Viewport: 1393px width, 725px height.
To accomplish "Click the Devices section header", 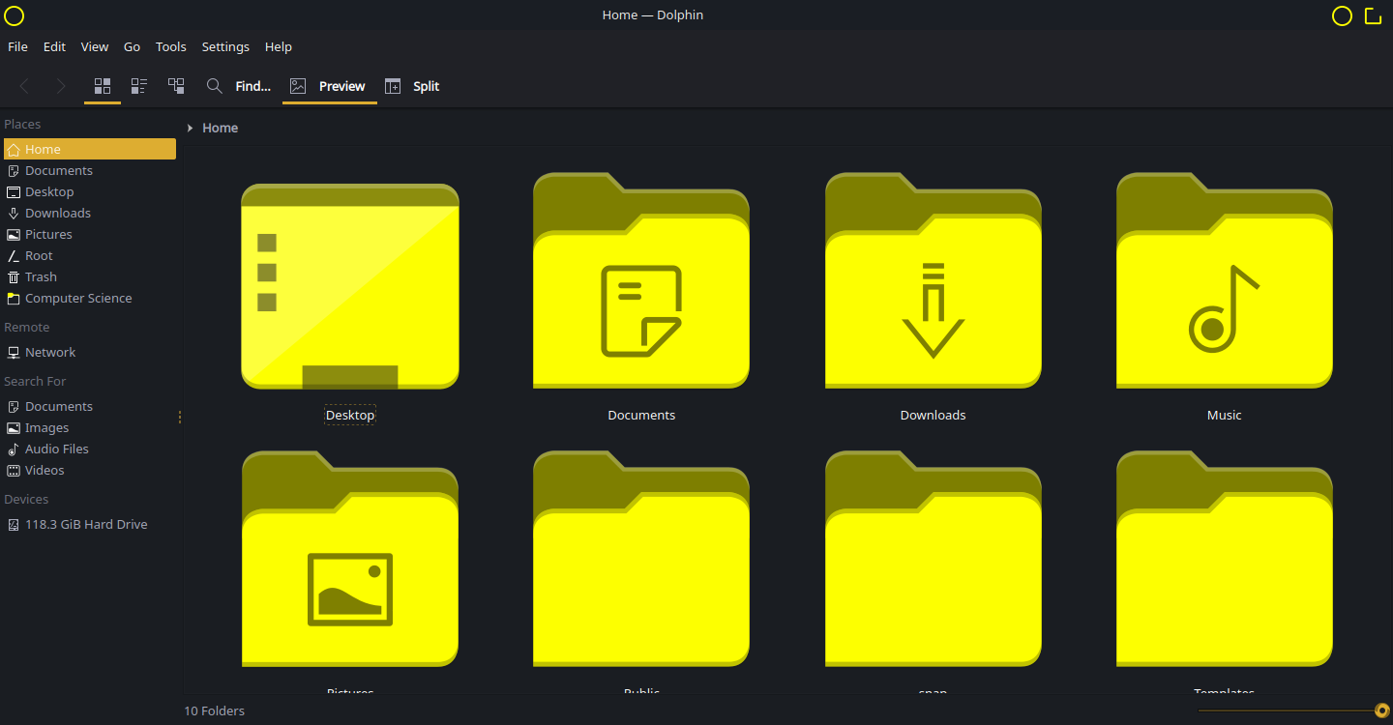I will pos(26,499).
